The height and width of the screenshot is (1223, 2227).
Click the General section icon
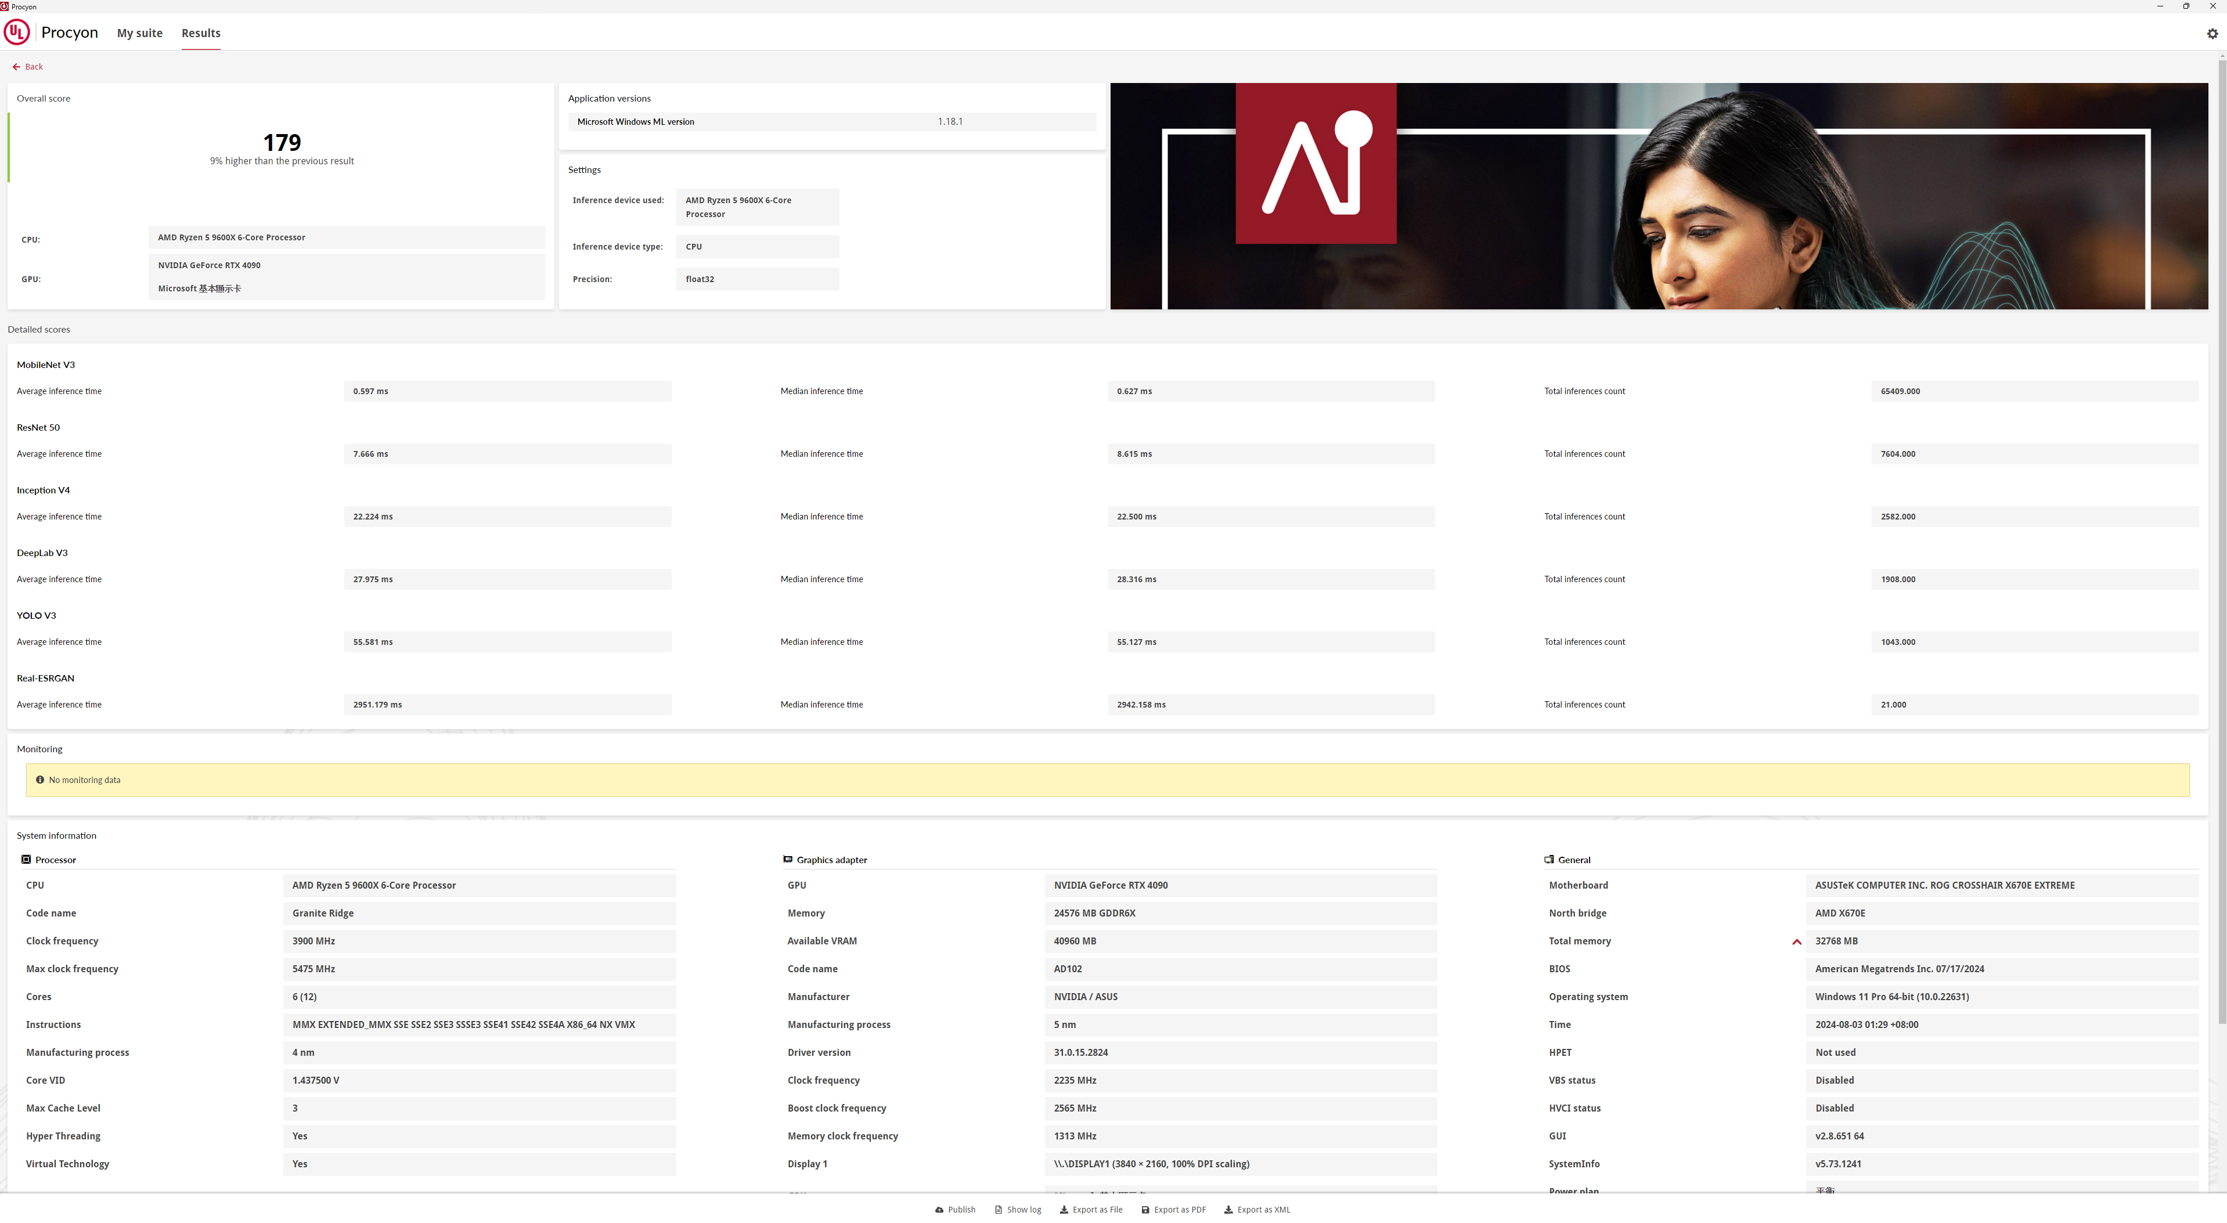click(x=1549, y=859)
